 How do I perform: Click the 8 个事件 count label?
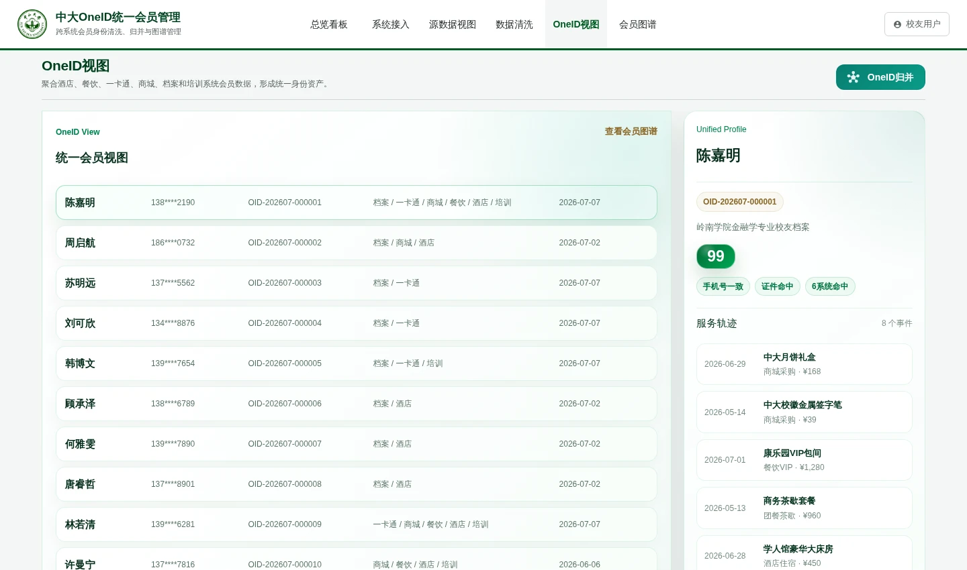tap(897, 323)
